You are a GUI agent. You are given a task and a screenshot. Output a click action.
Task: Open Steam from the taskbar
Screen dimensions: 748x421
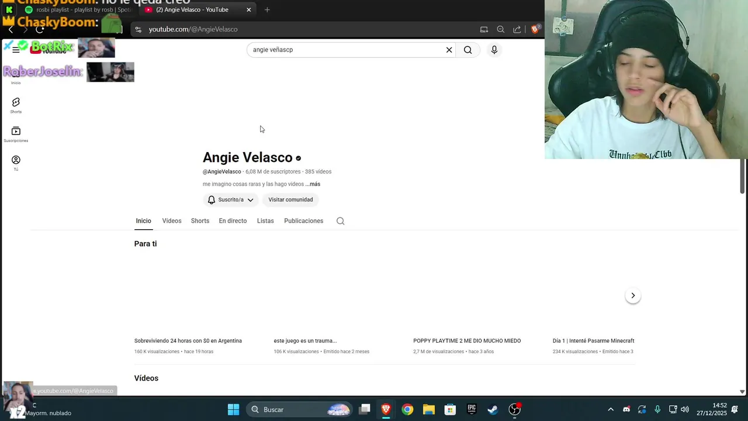click(493, 409)
